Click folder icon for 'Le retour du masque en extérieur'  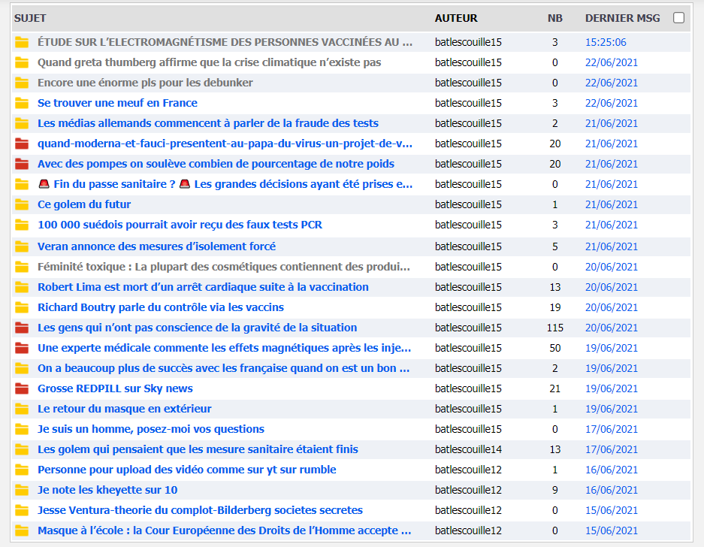pyautogui.click(x=22, y=409)
